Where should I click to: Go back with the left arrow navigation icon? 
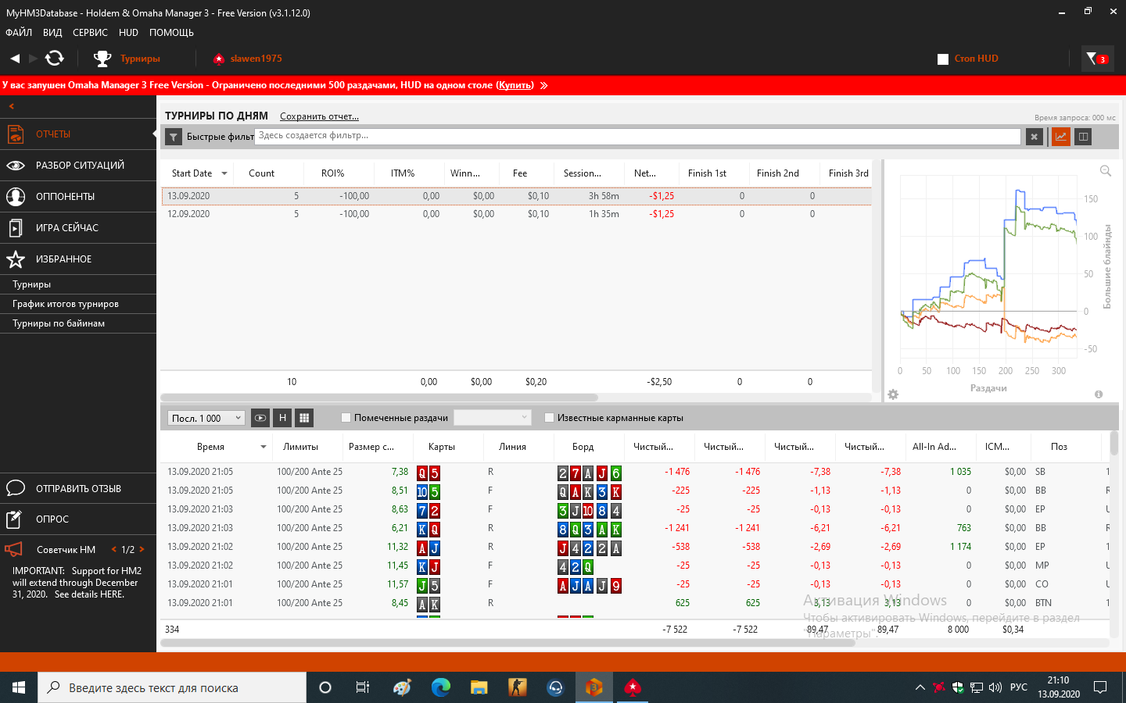point(15,59)
